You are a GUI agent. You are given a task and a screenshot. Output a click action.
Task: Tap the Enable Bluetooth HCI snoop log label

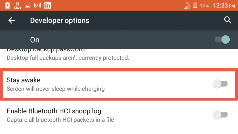(x=54, y=111)
